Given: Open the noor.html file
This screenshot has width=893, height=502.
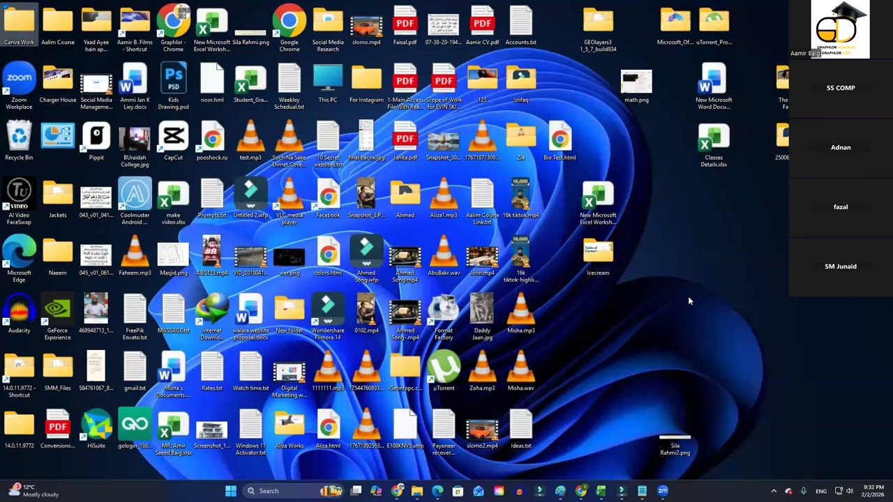Looking at the screenshot, I should click(212, 84).
